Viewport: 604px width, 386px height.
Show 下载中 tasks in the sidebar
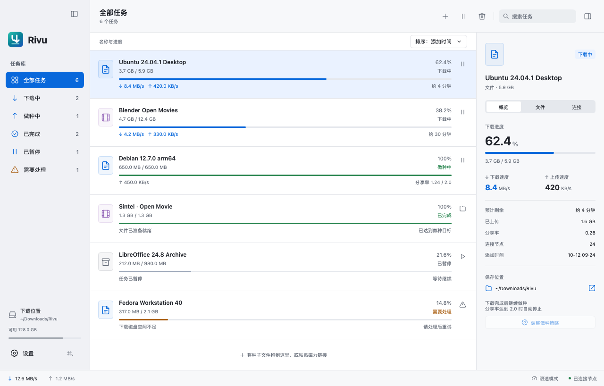(x=45, y=98)
